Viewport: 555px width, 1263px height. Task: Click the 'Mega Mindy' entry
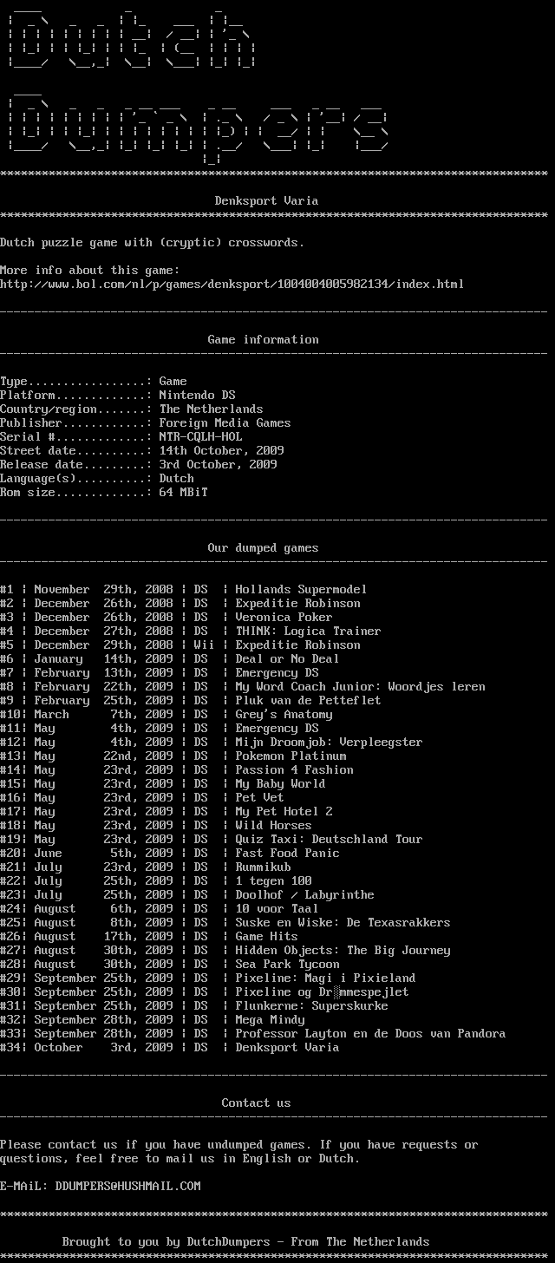click(271, 1019)
